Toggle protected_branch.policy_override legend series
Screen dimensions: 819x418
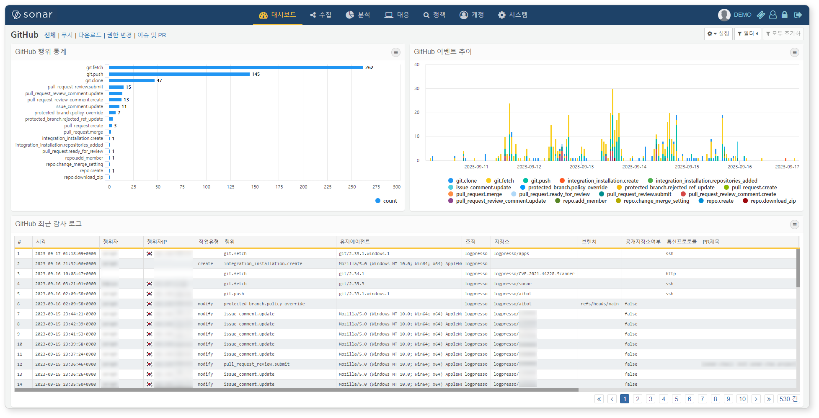[564, 188]
